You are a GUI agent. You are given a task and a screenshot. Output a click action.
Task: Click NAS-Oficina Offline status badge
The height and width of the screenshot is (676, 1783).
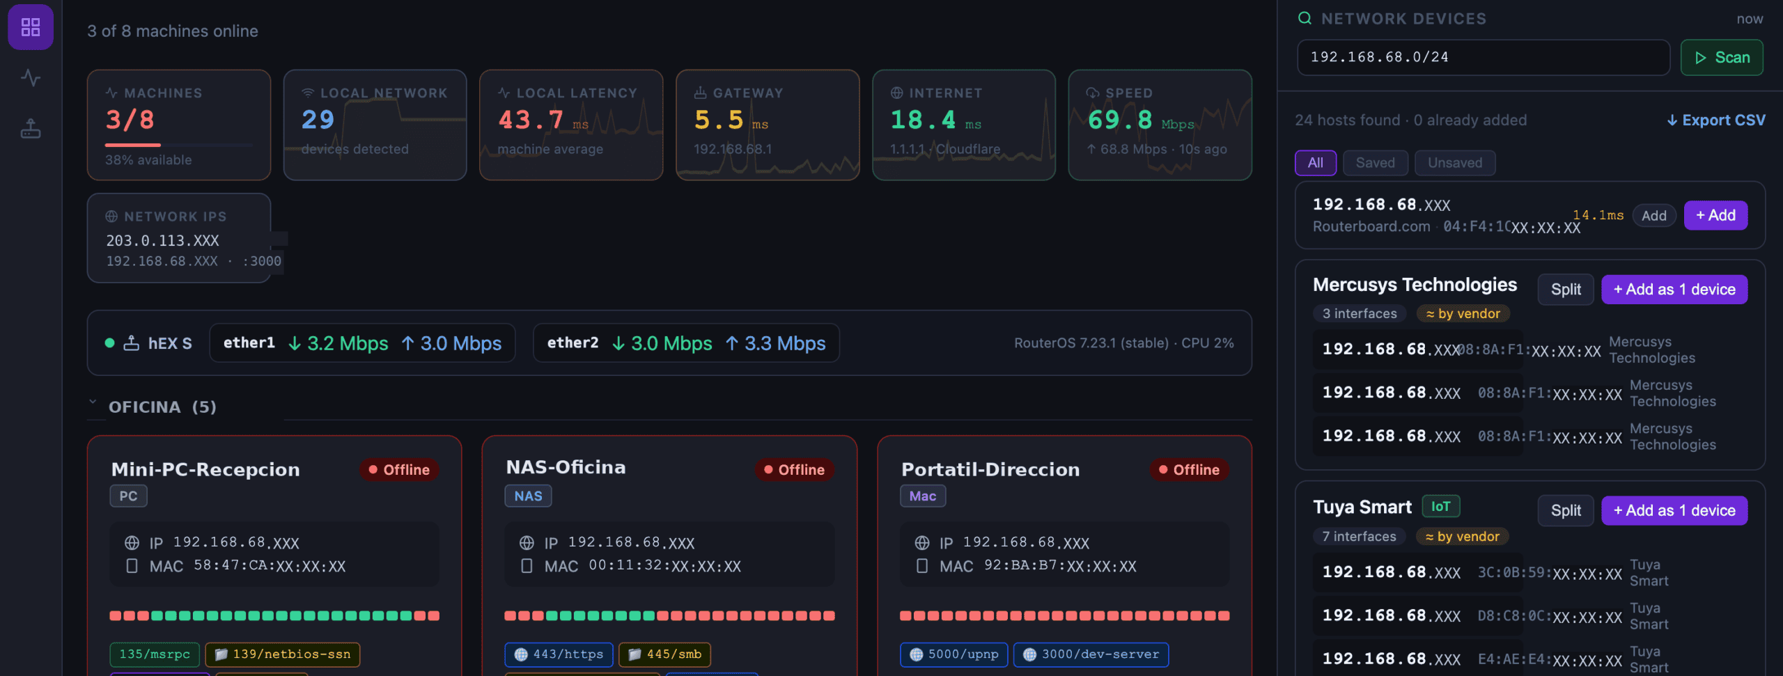pyautogui.click(x=795, y=470)
